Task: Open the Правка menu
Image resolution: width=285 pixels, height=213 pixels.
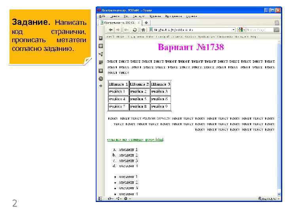Action: (115, 16)
